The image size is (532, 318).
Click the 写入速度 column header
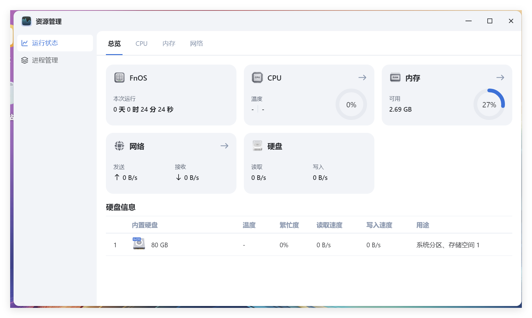coord(379,225)
